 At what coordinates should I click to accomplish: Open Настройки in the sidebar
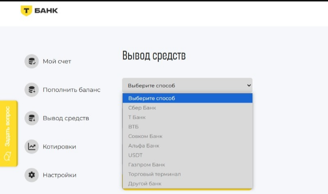click(60, 175)
